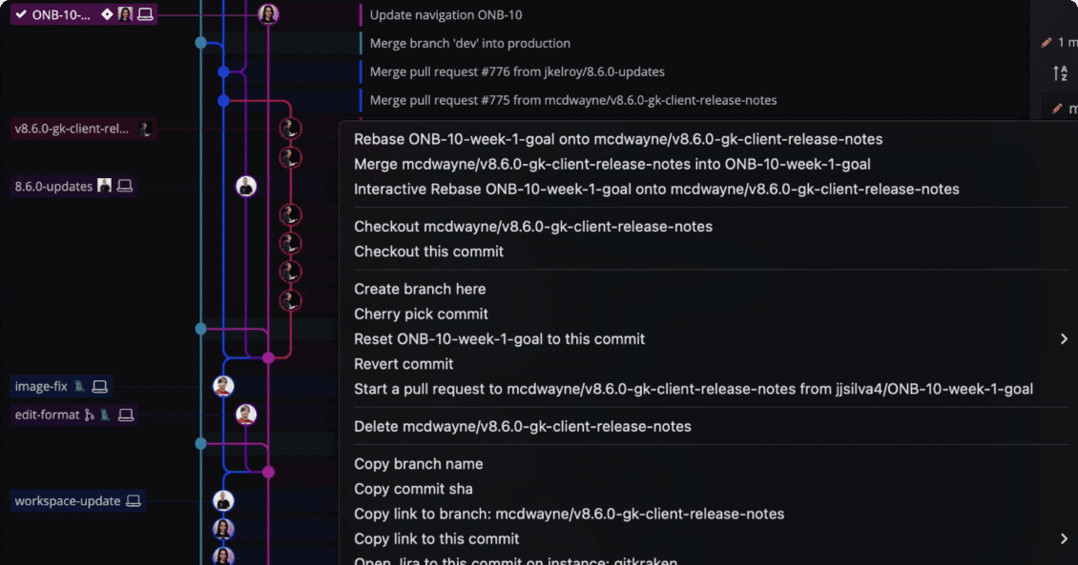Viewport: 1078px width, 565px height.
Task: Click the diamond icon on ONB-10 branch label
Action: tap(106, 14)
